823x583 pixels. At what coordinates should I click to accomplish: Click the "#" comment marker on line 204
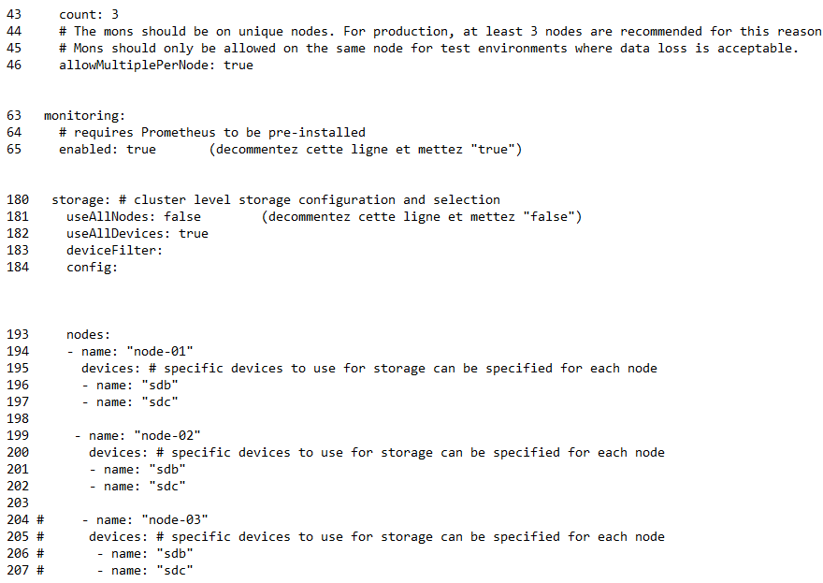coord(40,520)
